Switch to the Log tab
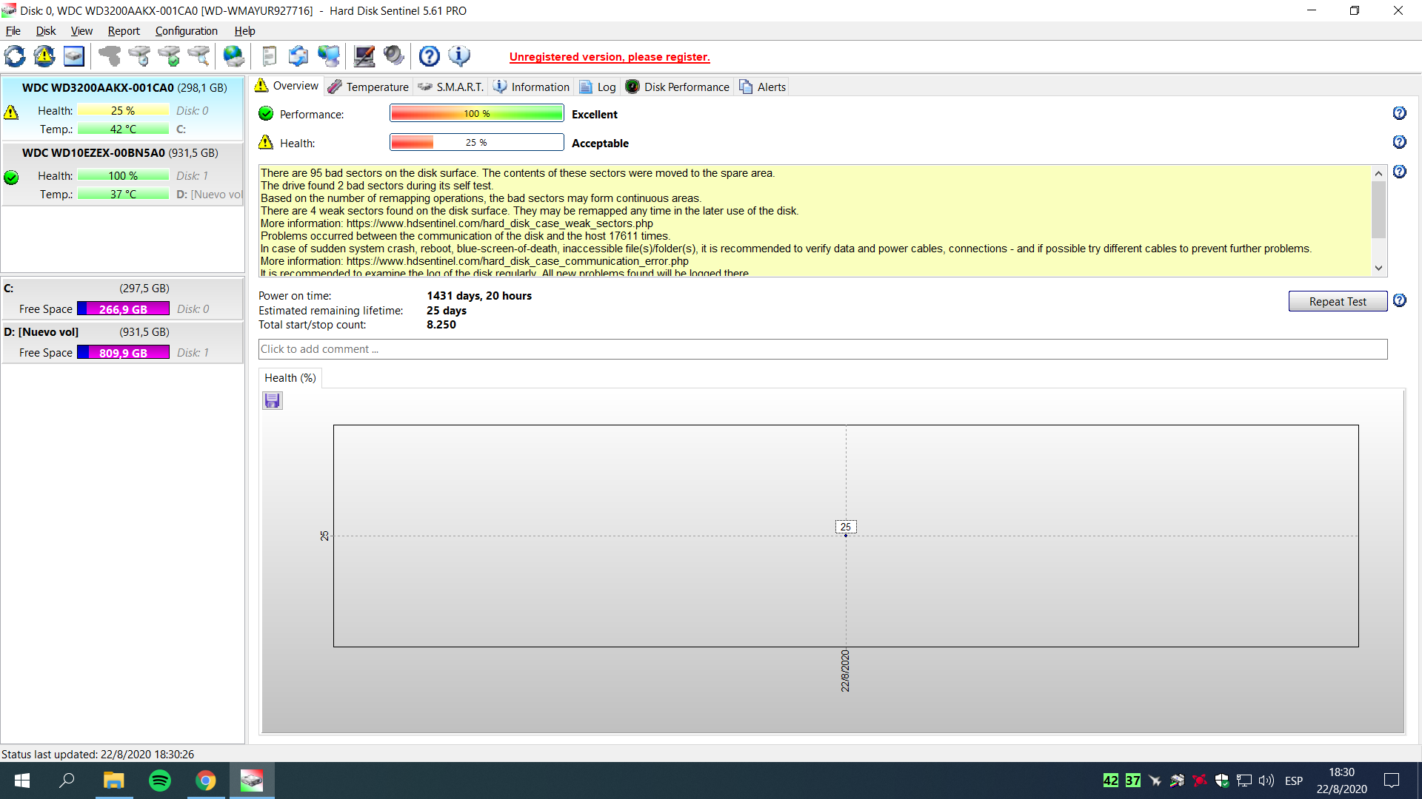 [598, 87]
